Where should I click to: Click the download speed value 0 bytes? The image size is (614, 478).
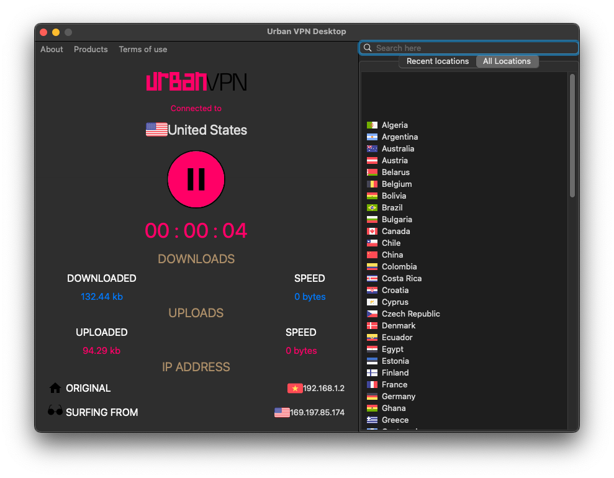click(x=310, y=297)
